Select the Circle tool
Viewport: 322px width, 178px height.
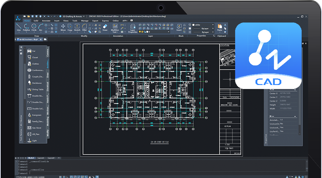pos(34,28)
